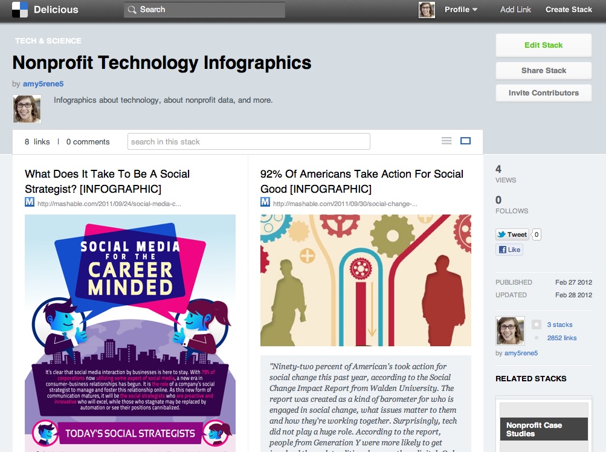Open the user avatar in top header
This screenshot has height=452, width=606.
[x=427, y=10]
